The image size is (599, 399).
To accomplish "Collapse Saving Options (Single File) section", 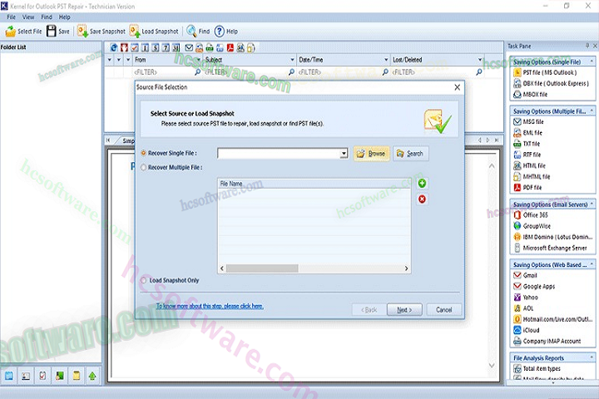I will (x=592, y=62).
